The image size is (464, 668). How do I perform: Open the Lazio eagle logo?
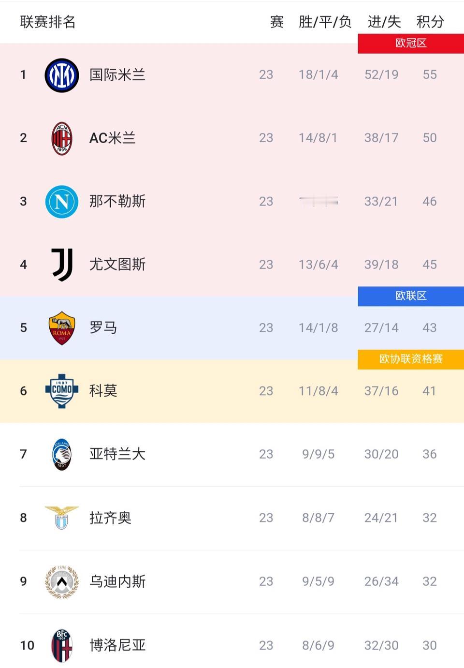tap(61, 518)
